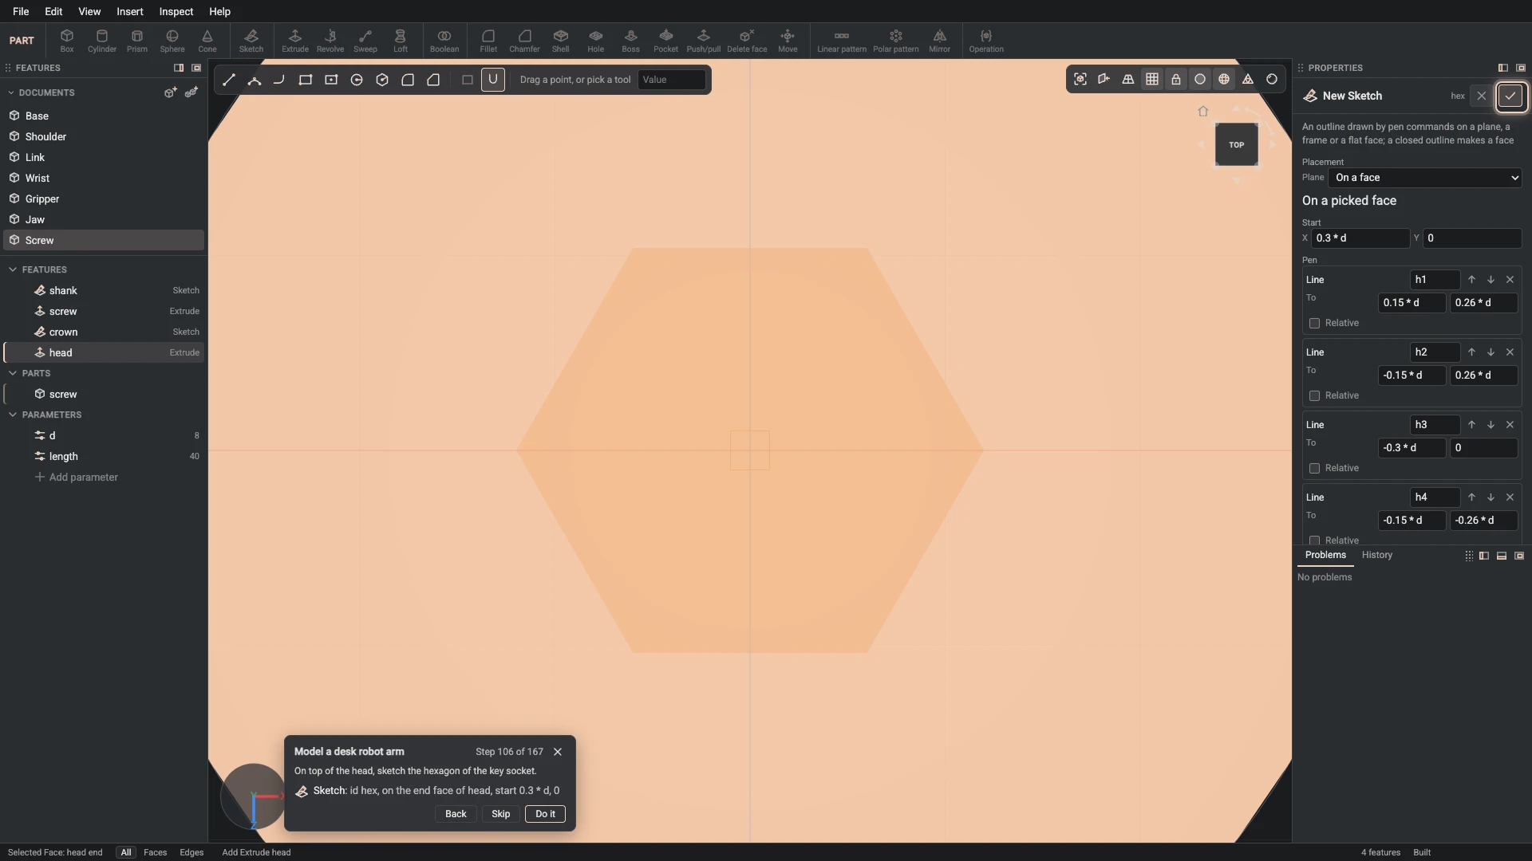Toggle Relative checkbox for line h2
Image resolution: width=1532 pixels, height=861 pixels.
1314,395
